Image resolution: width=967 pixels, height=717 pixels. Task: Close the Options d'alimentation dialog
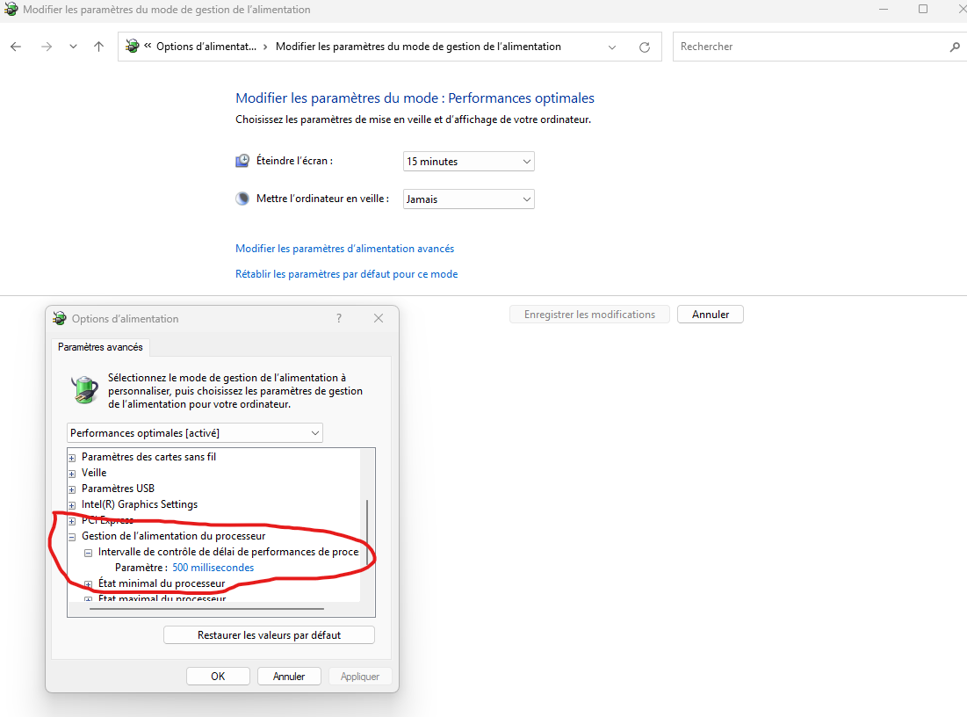(379, 318)
